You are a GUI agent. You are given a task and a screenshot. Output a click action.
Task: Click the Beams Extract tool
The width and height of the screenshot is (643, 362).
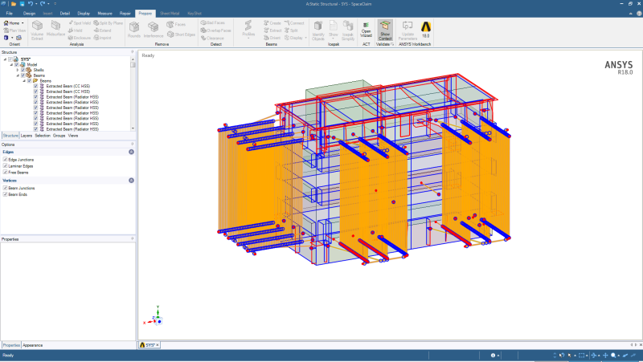[272, 31]
